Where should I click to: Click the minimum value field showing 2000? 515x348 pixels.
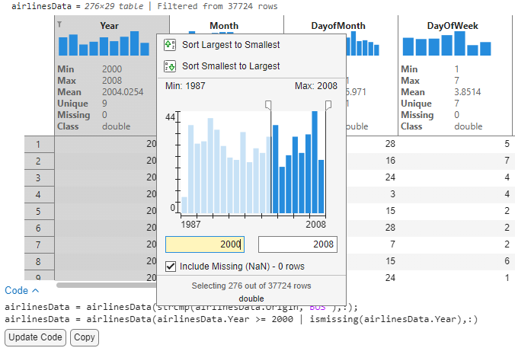click(x=204, y=244)
